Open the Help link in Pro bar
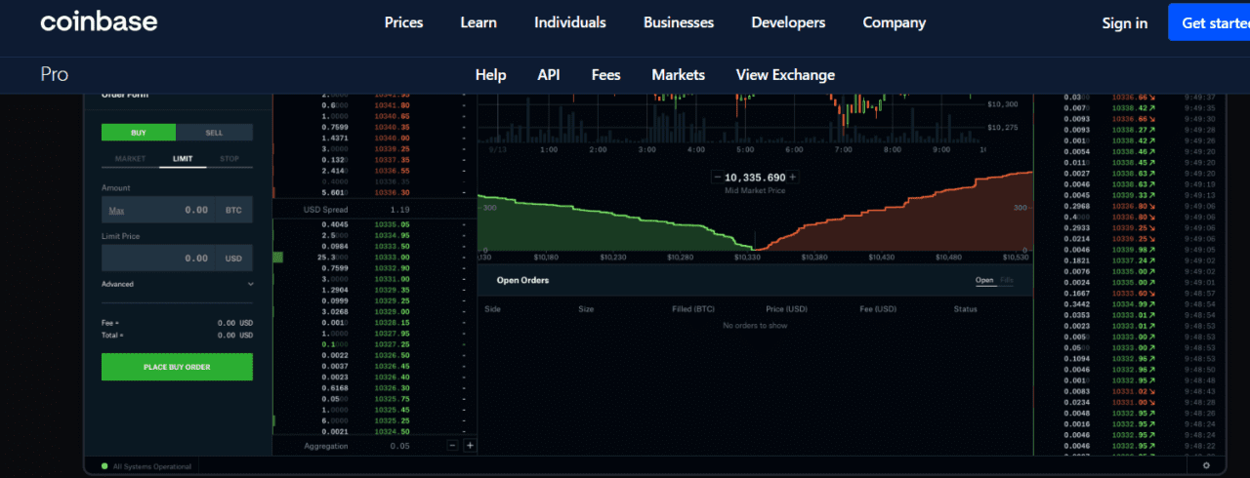The height and width of the screenshot is (478, 1250). point(490,75)
